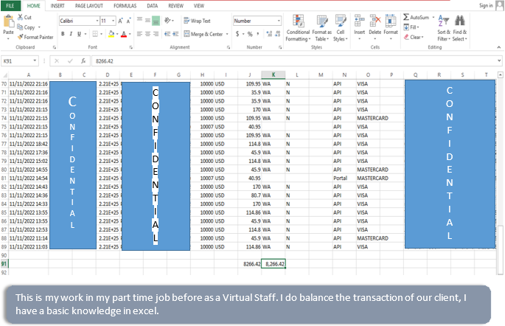Open Find & Select binoculars menu
The height and width of the screenshot is (326, 505).
coord(459,28)
